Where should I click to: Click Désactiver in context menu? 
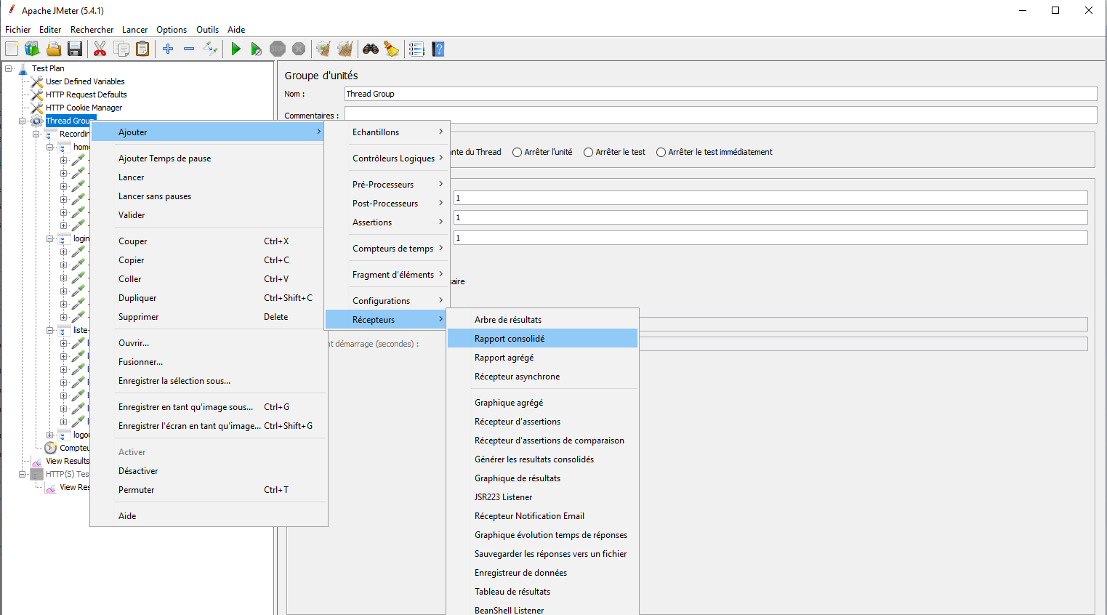[x=209, y=471]
